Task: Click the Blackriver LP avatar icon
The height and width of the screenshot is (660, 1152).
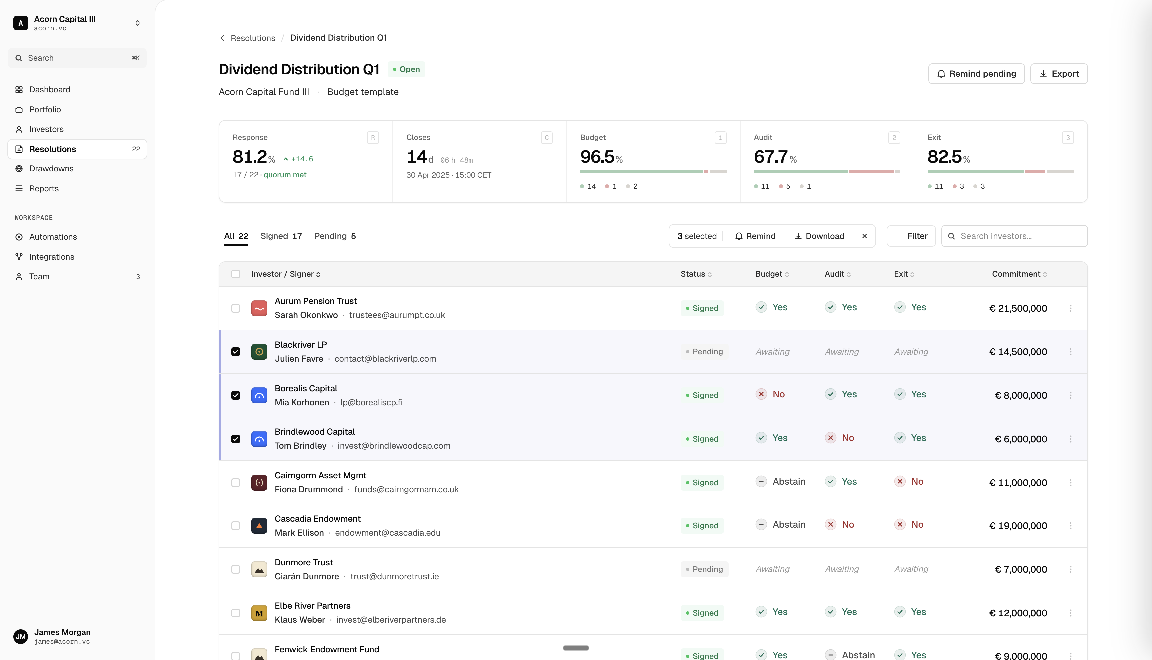Action: click(259, 352)
